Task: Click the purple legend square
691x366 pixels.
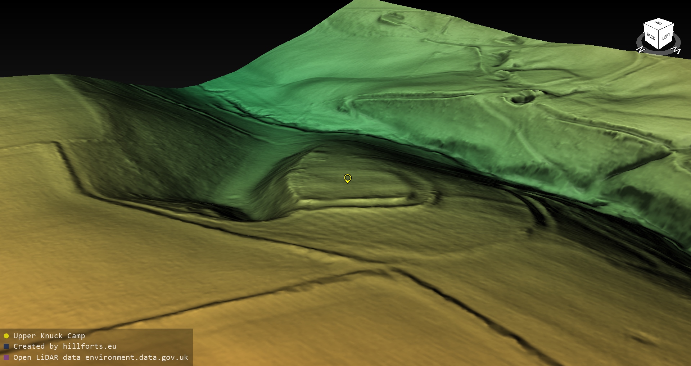Action: 6,358
